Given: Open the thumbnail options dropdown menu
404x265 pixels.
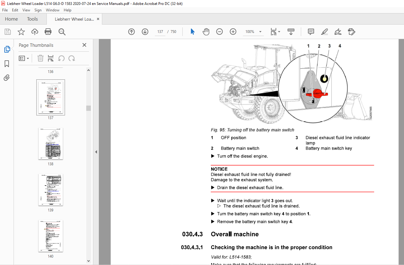Looking at the screenshot, I should point(24,58).
